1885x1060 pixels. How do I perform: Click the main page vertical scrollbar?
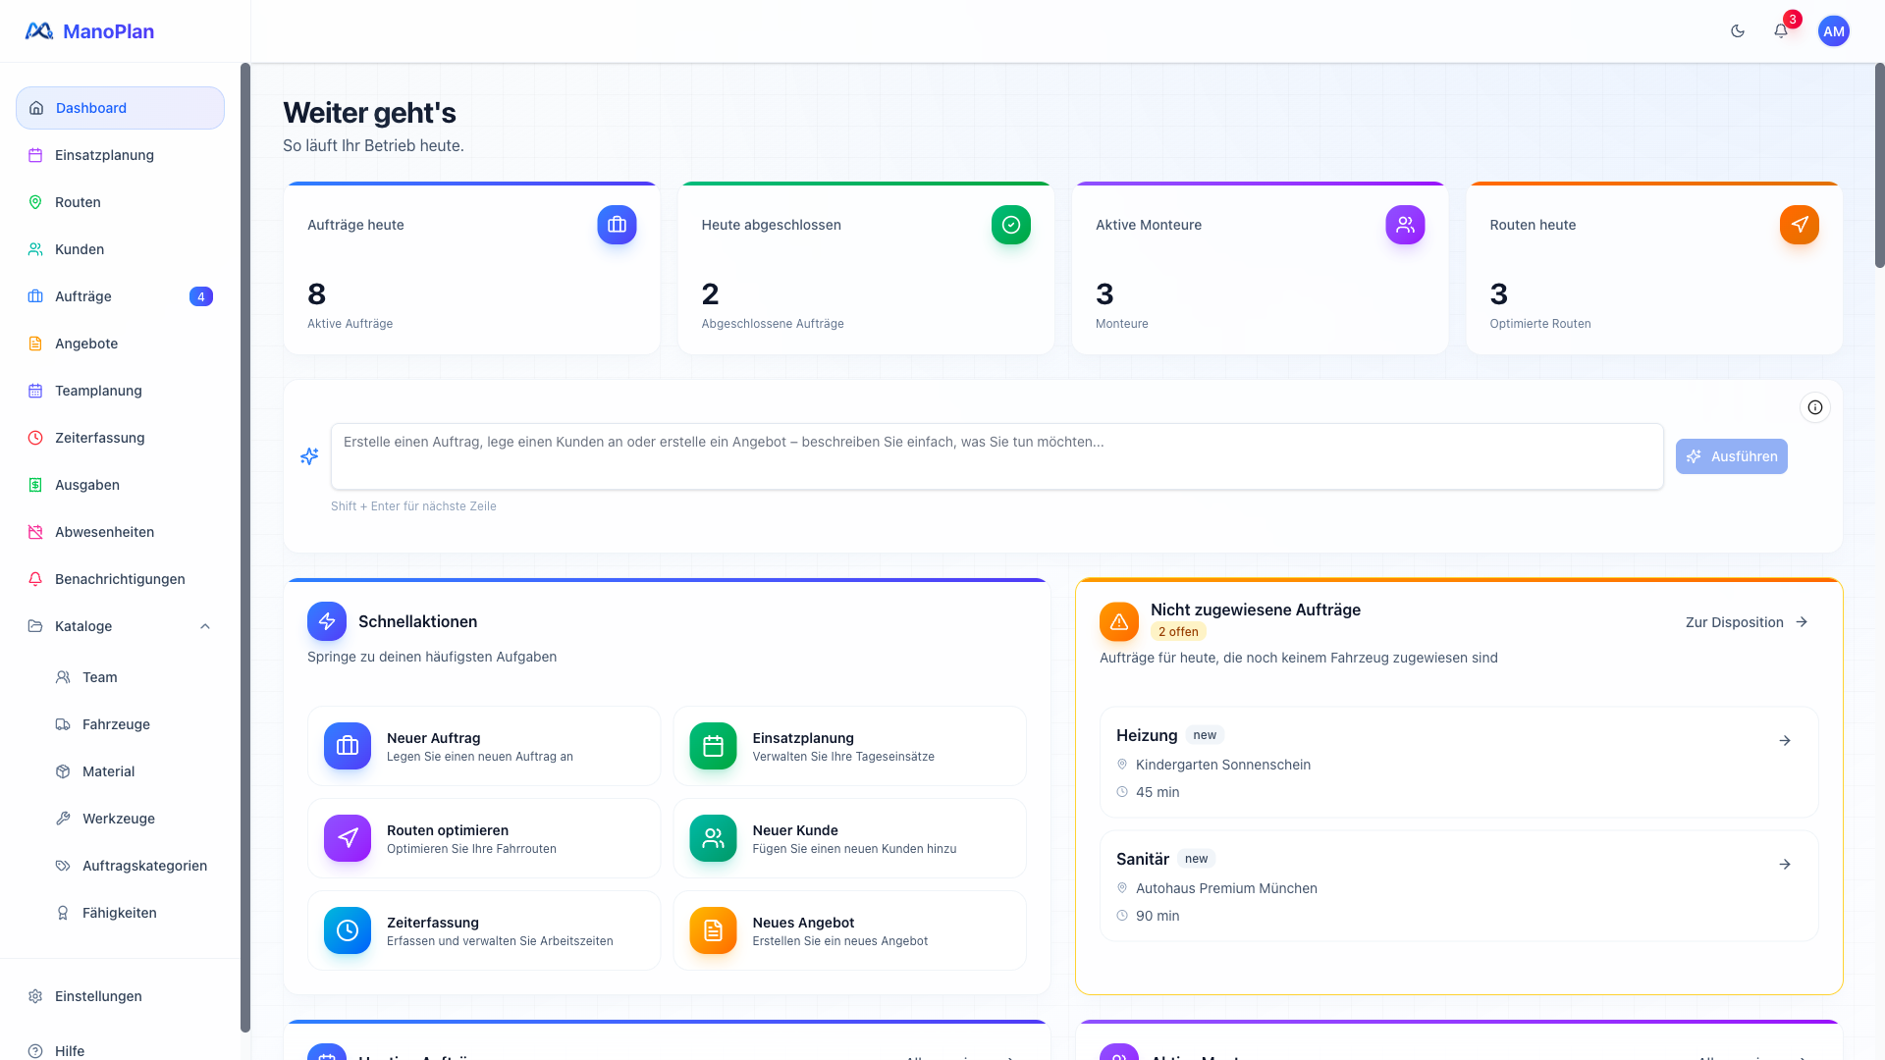1879,167
